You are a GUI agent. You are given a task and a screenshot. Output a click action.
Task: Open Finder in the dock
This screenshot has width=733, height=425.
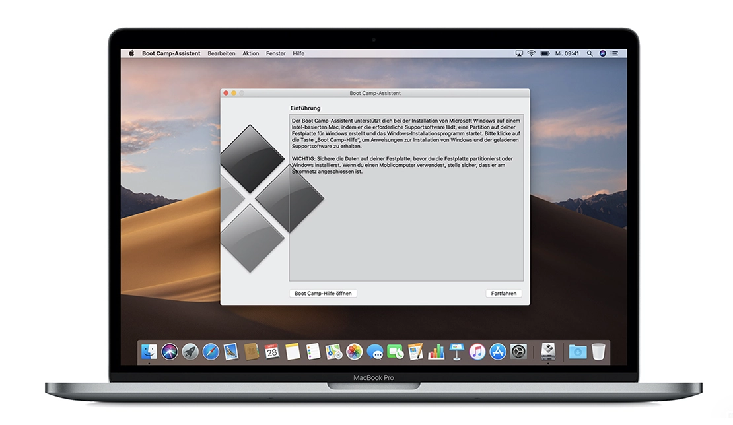pos(149,352)
